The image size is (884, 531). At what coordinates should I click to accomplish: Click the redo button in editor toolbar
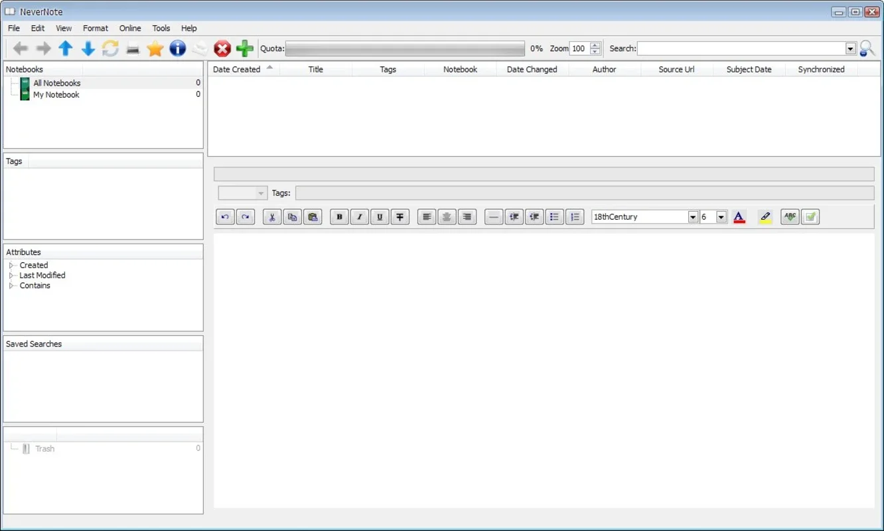click(x=246, y=217)
